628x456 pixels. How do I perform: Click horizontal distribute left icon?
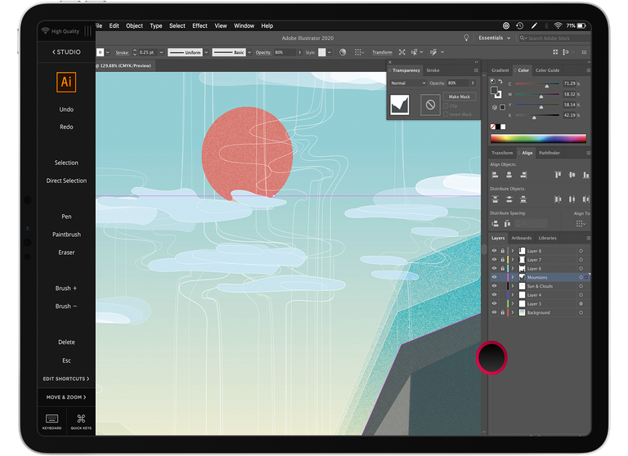pyautogui.click(x=558, y=199)
